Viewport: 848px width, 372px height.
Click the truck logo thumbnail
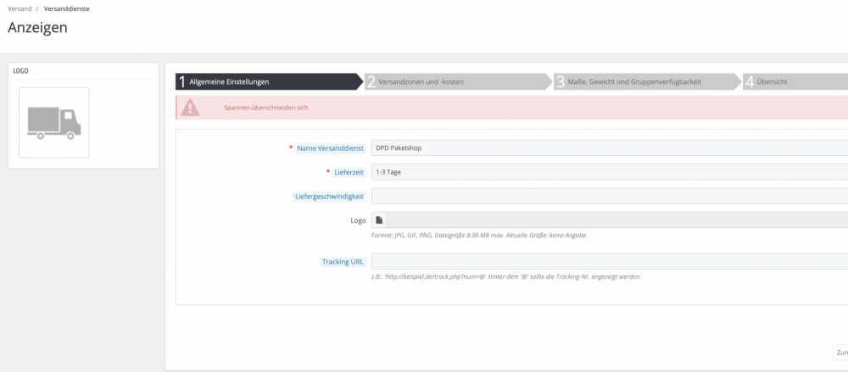[x=54, y=123]
